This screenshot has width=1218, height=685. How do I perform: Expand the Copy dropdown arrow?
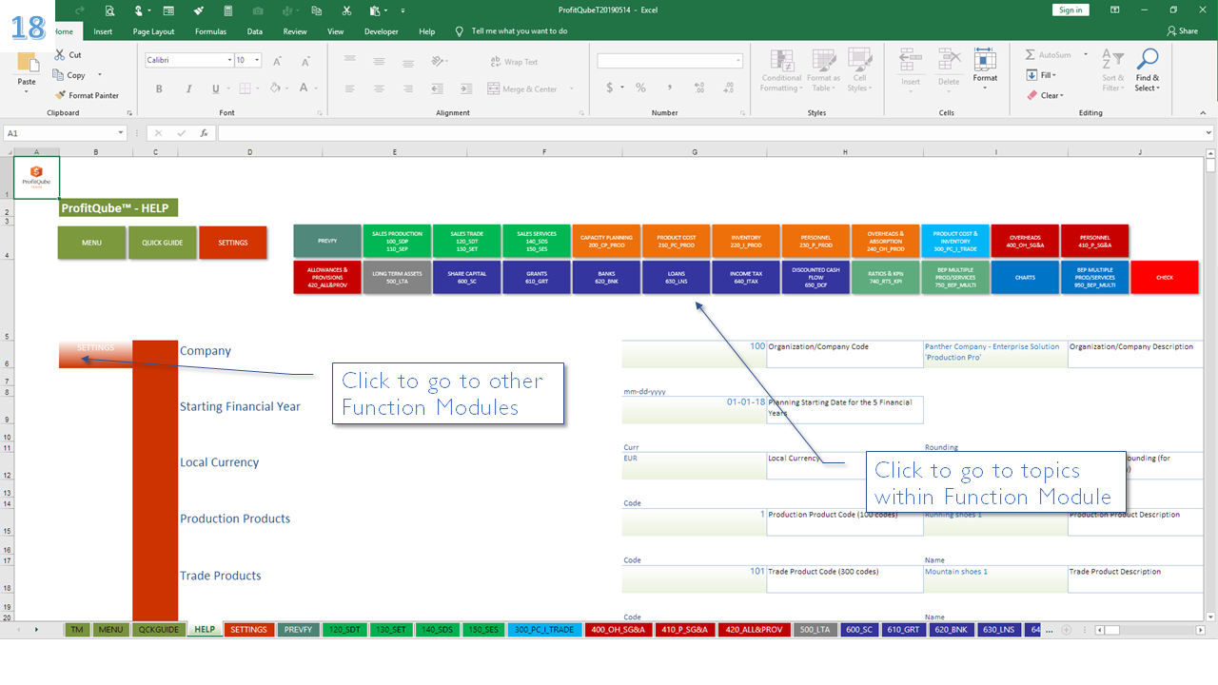[x=100, y=75]
